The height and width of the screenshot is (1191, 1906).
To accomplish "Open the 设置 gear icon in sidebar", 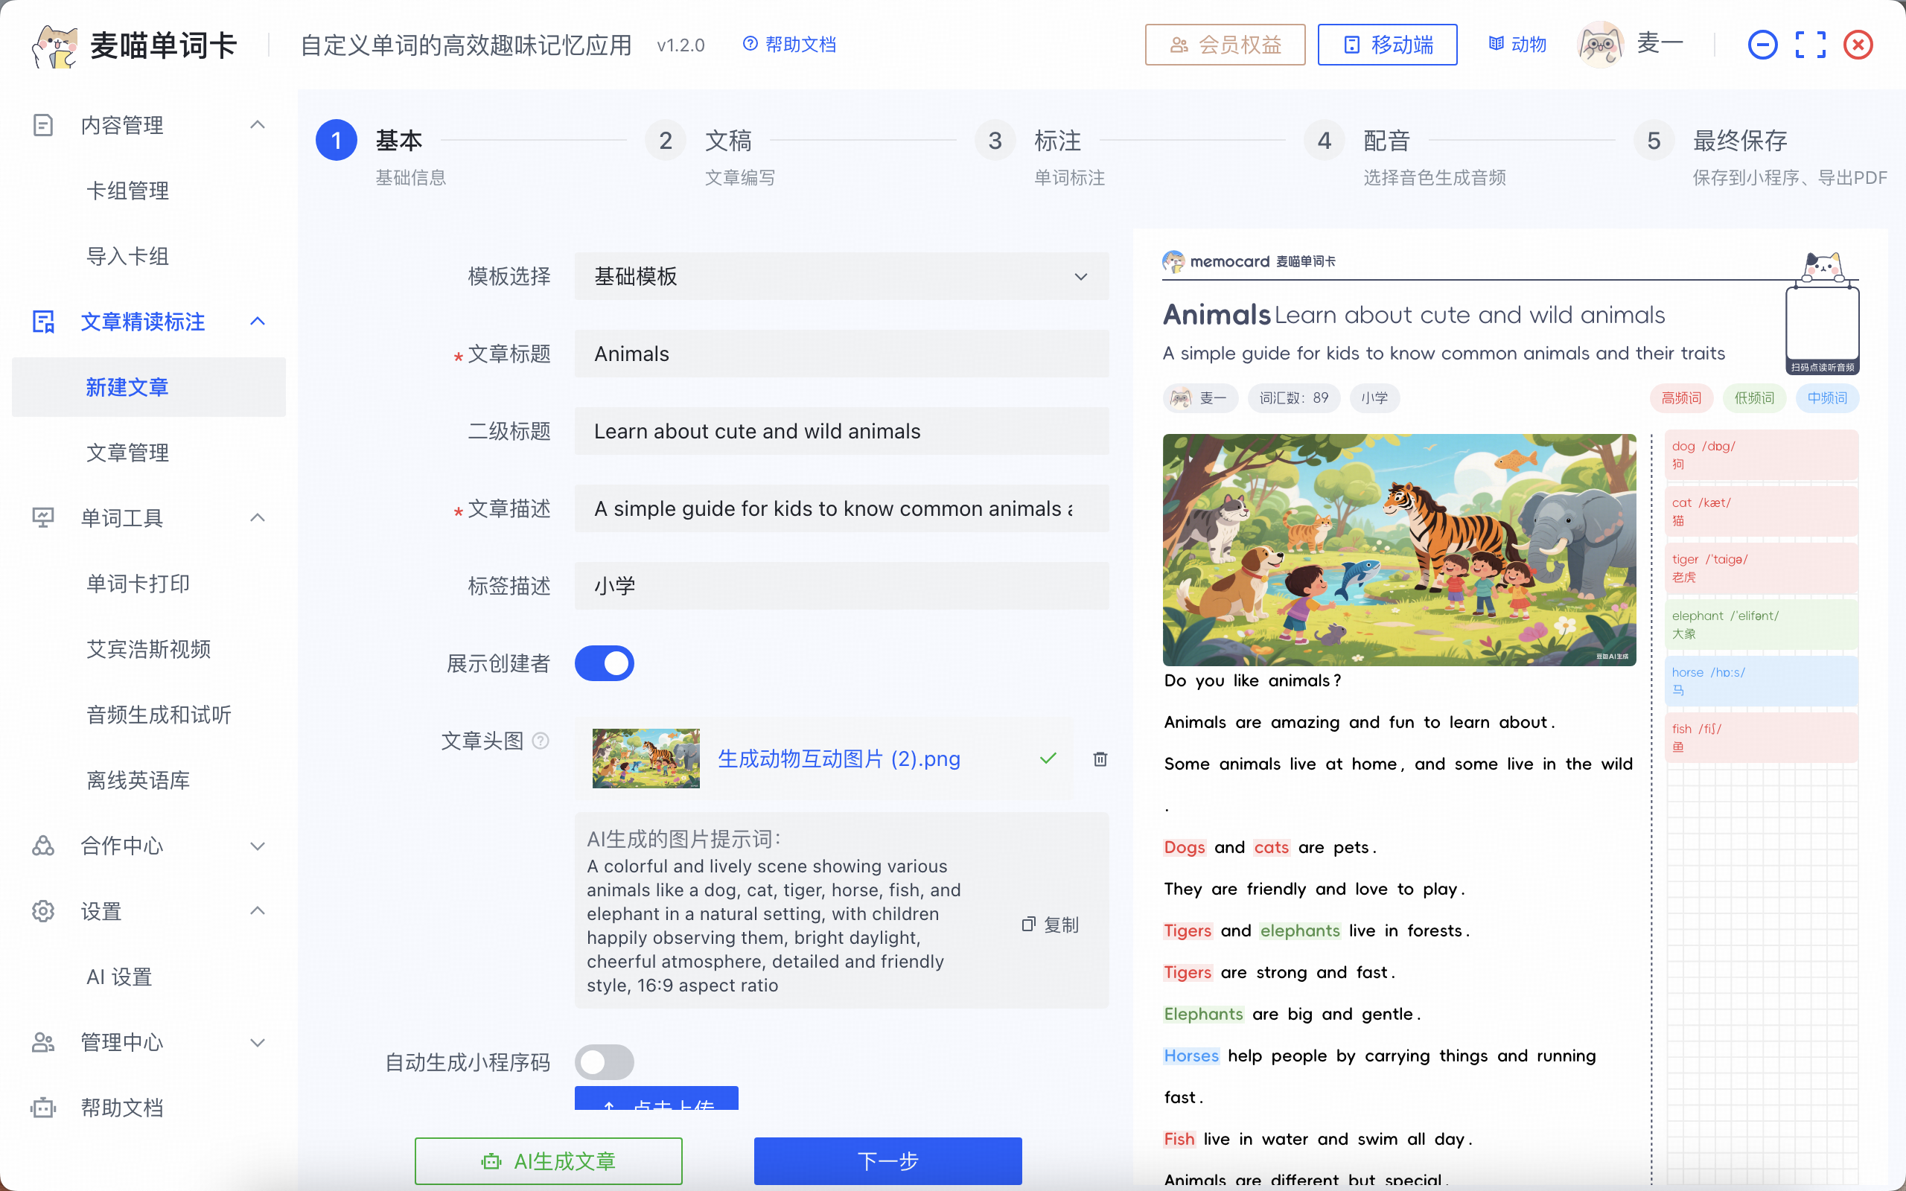I will (42, 911).
